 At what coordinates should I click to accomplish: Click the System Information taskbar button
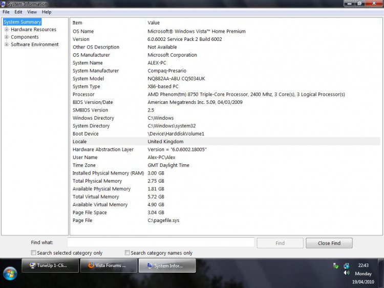[167, 265]
